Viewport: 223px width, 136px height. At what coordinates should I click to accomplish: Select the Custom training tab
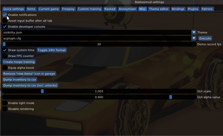click(90, 9)
